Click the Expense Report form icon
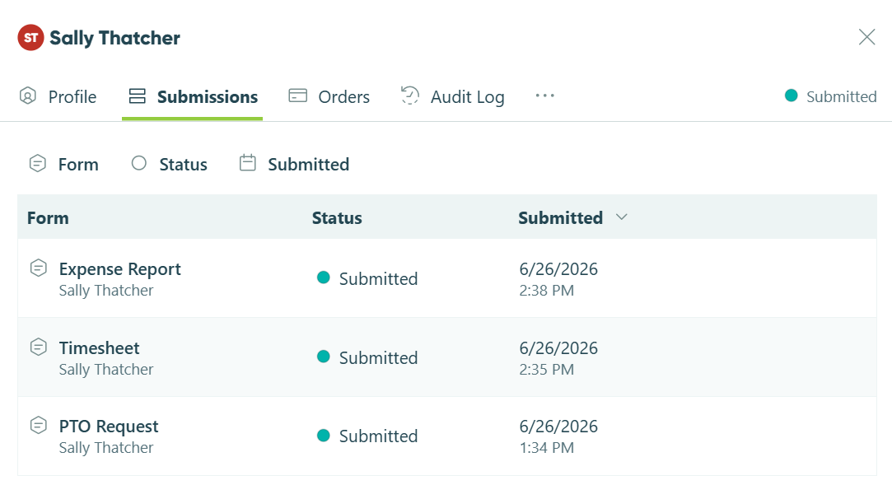892x485 pixels. pos(38,268)
